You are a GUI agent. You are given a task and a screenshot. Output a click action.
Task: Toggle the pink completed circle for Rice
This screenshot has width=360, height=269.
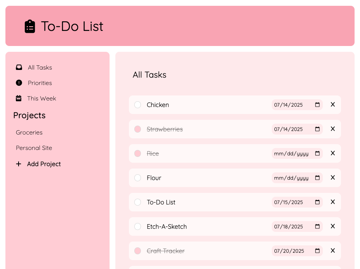coord(137,153)
